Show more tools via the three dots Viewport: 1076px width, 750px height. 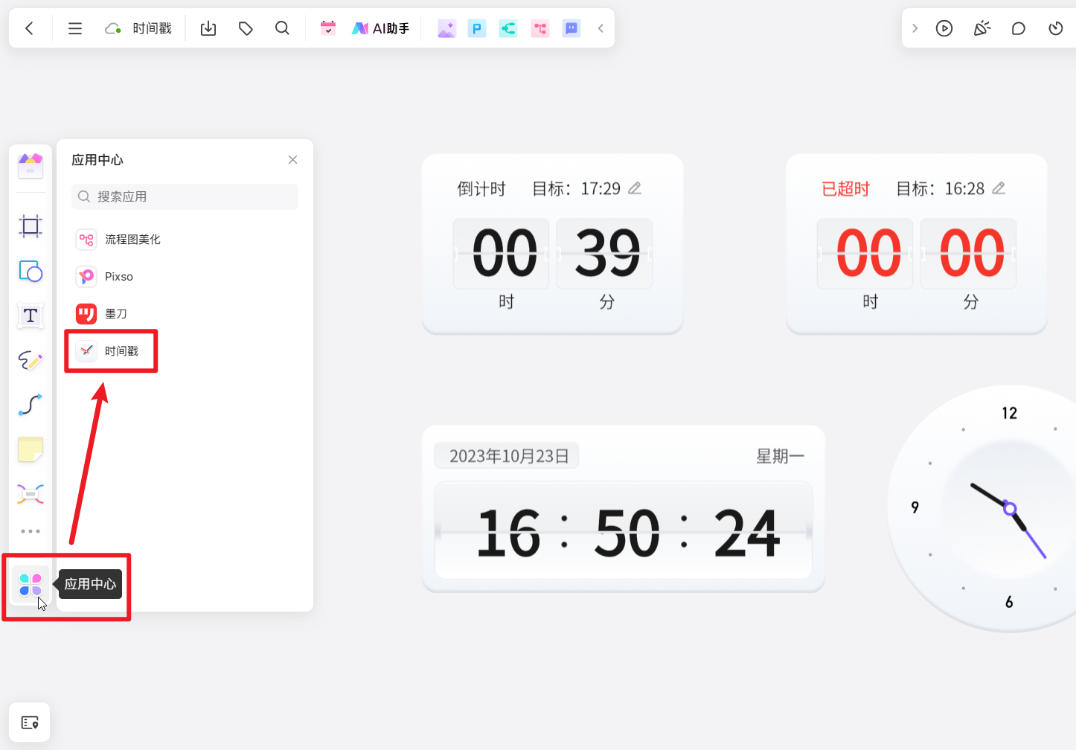[x=31, y=531]
